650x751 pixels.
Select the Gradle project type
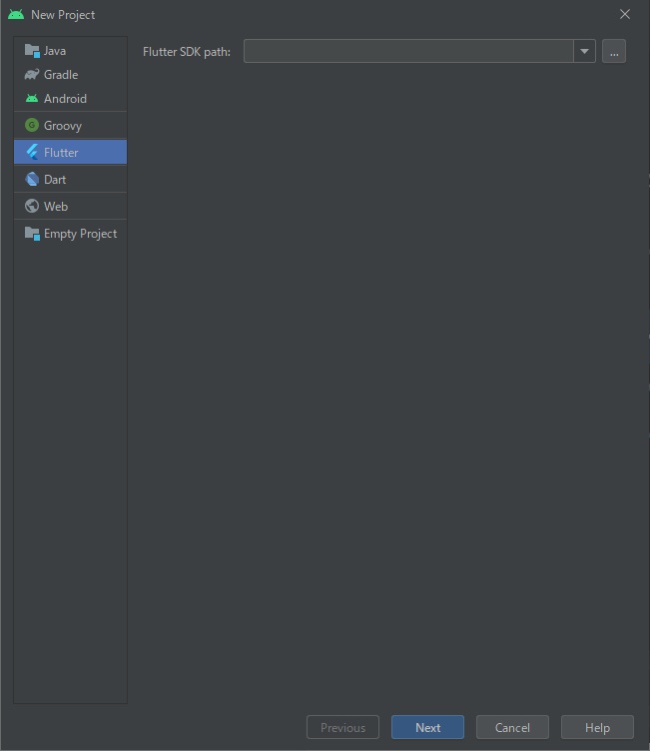[x=71, y=75]
